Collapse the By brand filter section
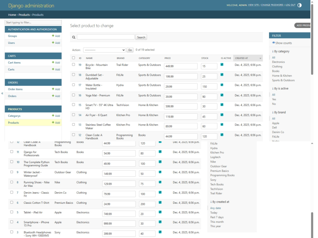318x238 pixels. [x=279, y=112]
